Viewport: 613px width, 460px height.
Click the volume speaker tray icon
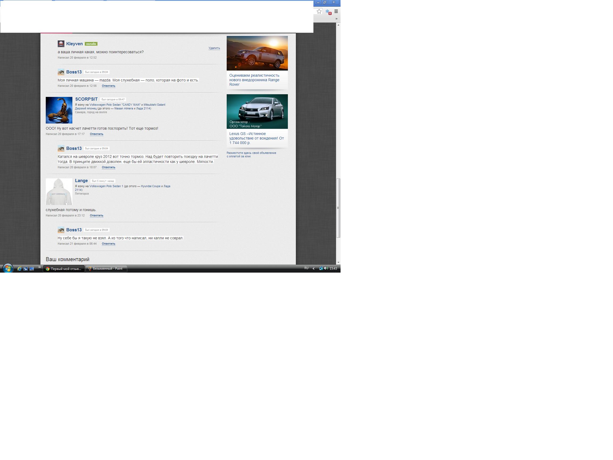tap(326, 268)
